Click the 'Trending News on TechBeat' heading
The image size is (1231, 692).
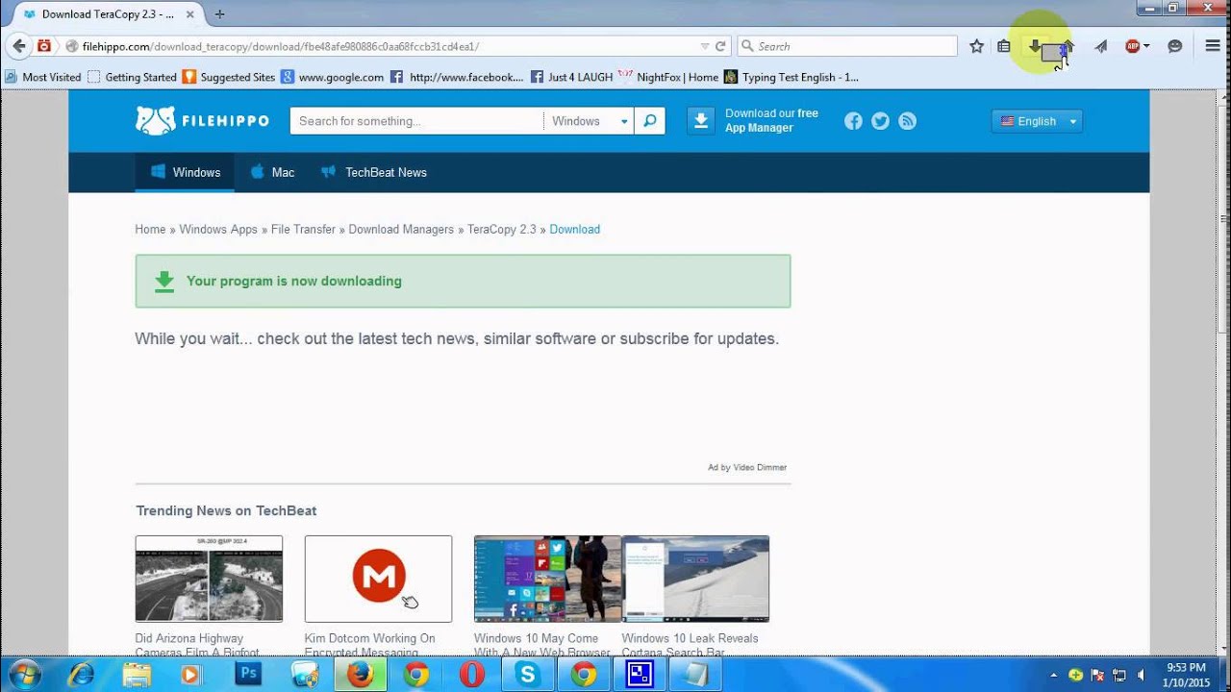226,510
